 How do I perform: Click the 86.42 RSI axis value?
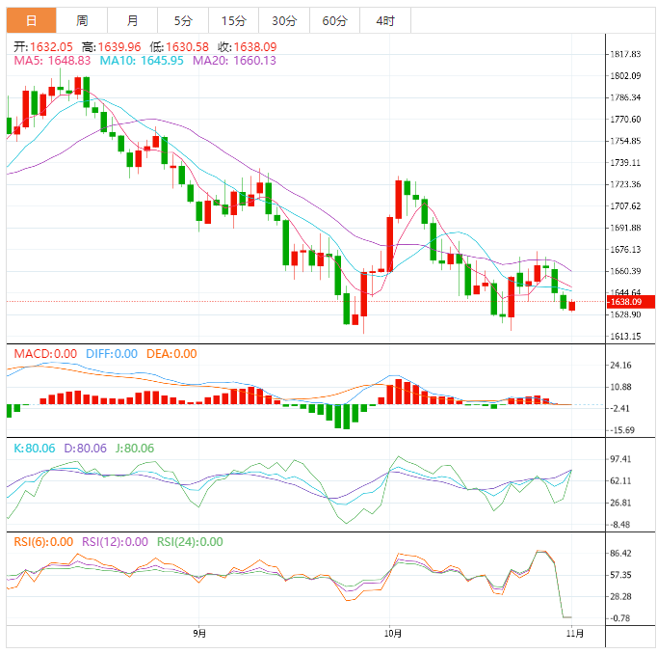coord(620,554)
